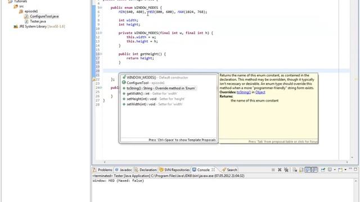Click the toString() link in the Javadoc popup
The image size is (360, 202).
tap(244, 92)
